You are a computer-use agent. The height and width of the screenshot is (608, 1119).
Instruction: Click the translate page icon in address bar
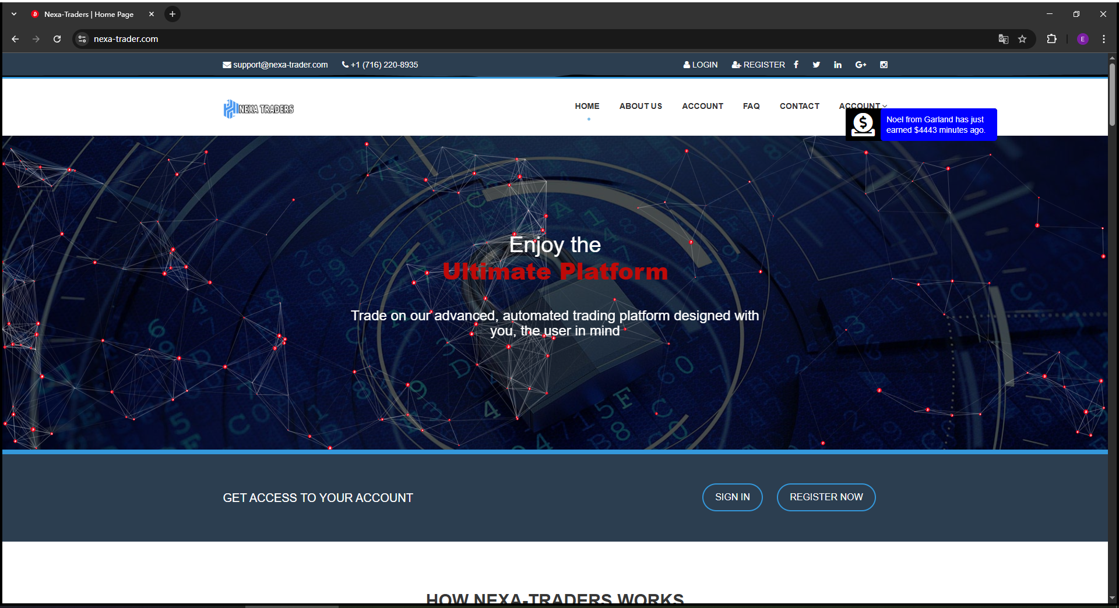pyautogui.click(x=1003, y=39)
